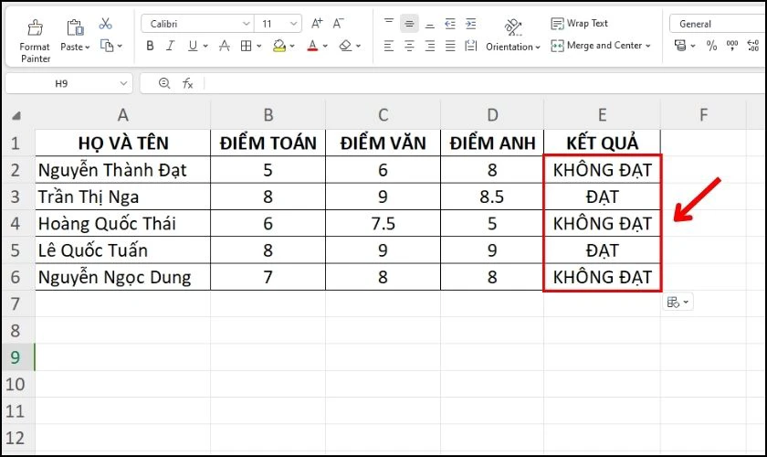Viewport: 767px width, 457px height.
Task: Open the fx insert function dialog
Action: tap(188, 84)
